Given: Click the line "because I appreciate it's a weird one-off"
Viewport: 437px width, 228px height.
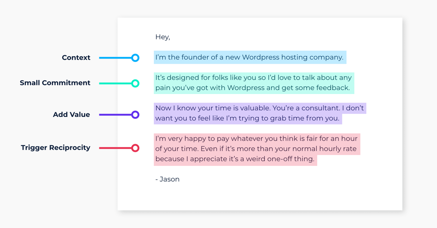Looking at the screenshot, I should pos(235,159).
